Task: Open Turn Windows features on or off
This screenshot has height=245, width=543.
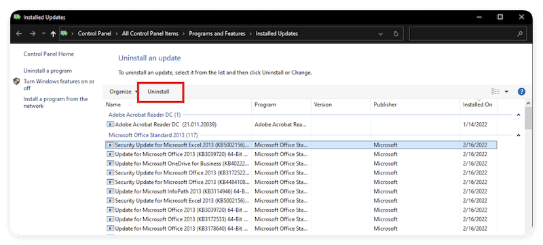Action: click(59, 85)
